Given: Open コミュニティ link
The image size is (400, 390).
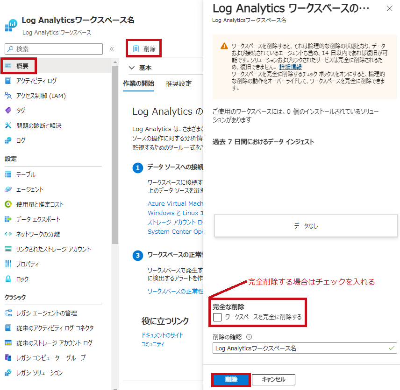Looking at the screenshot, I should point(153,344).
